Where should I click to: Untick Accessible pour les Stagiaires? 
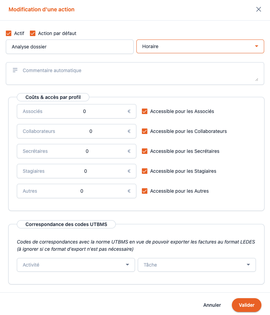pos(145,171)
